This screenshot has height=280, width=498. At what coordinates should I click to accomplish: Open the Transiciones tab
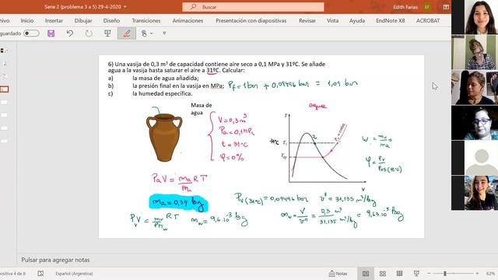[146, 21]
